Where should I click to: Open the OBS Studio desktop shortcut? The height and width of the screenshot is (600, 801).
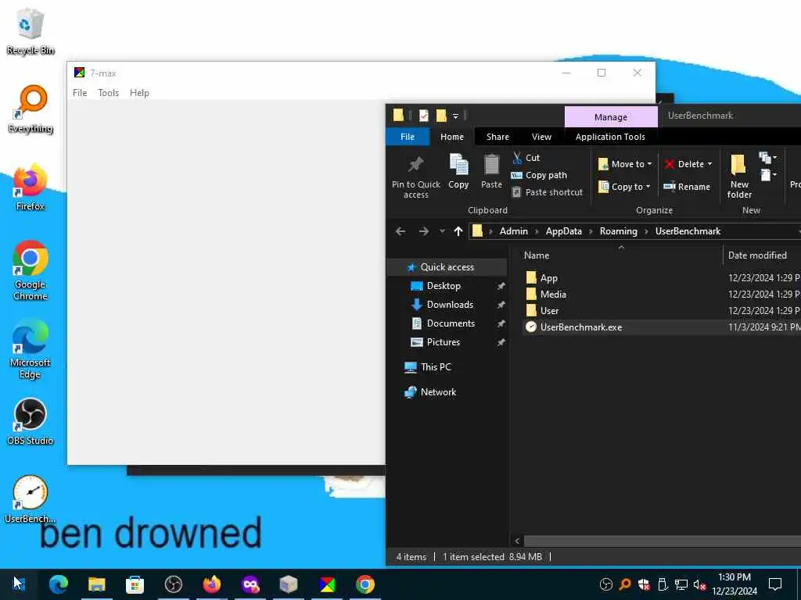[x=31, y=421]
